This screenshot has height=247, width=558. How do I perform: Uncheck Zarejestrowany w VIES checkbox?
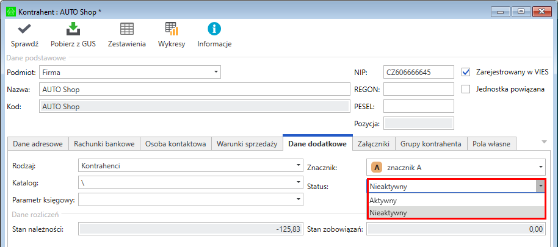click(x=466, y=72)
